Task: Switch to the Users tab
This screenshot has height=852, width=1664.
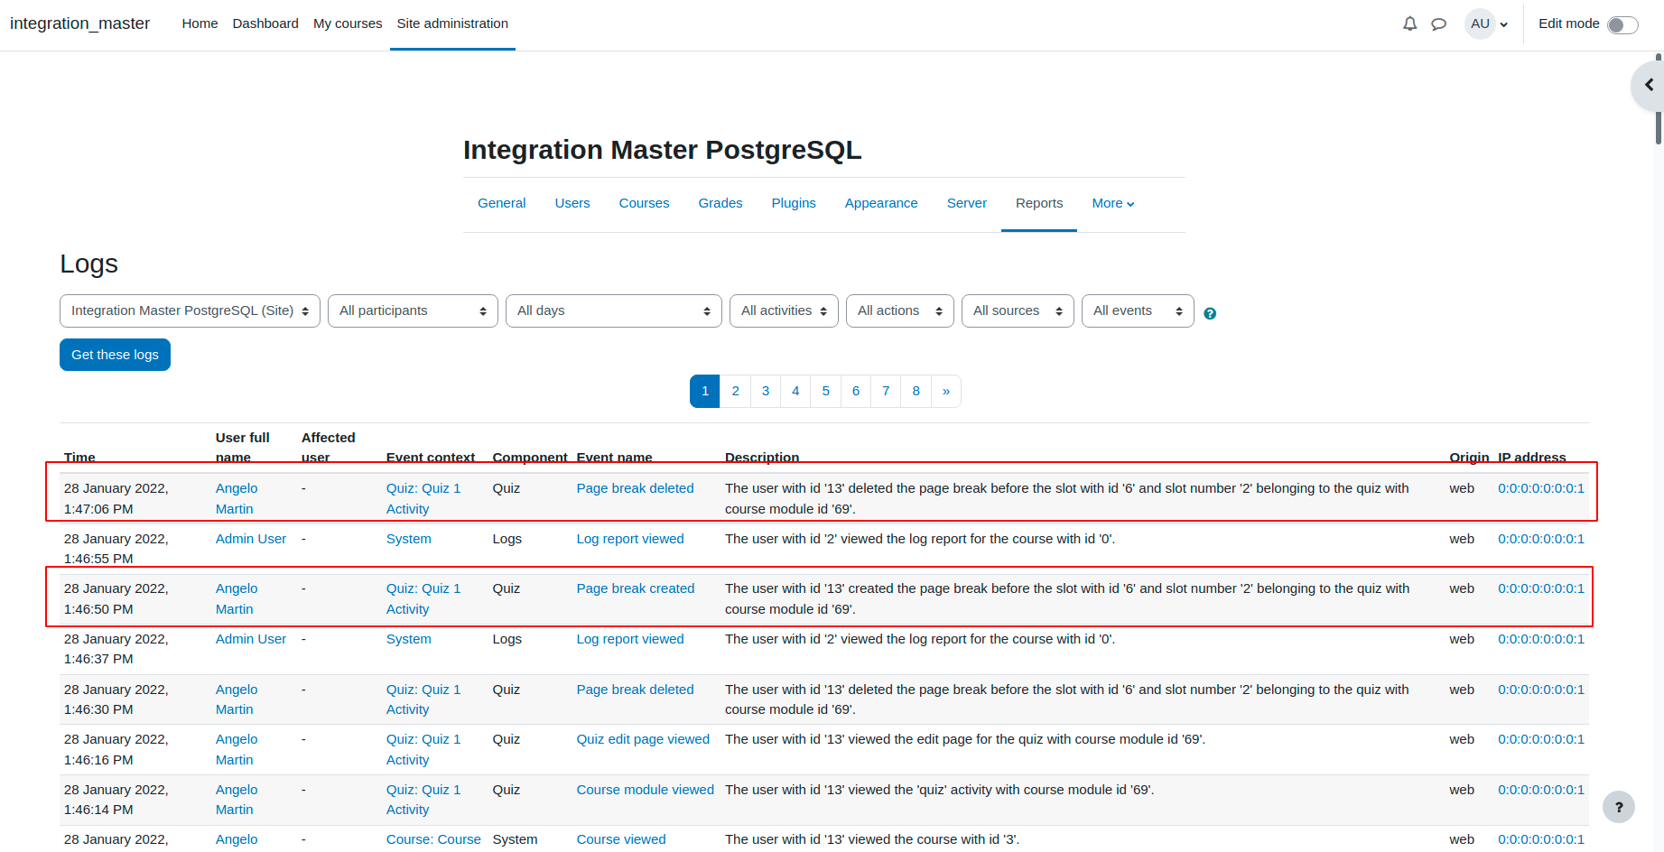Action: (572, 203)
